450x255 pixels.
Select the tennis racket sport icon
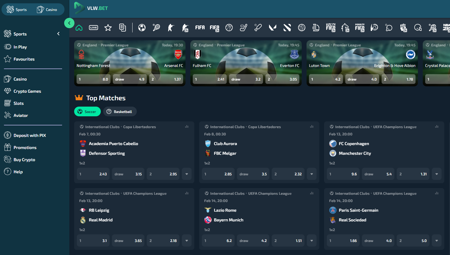coord(156,28)
